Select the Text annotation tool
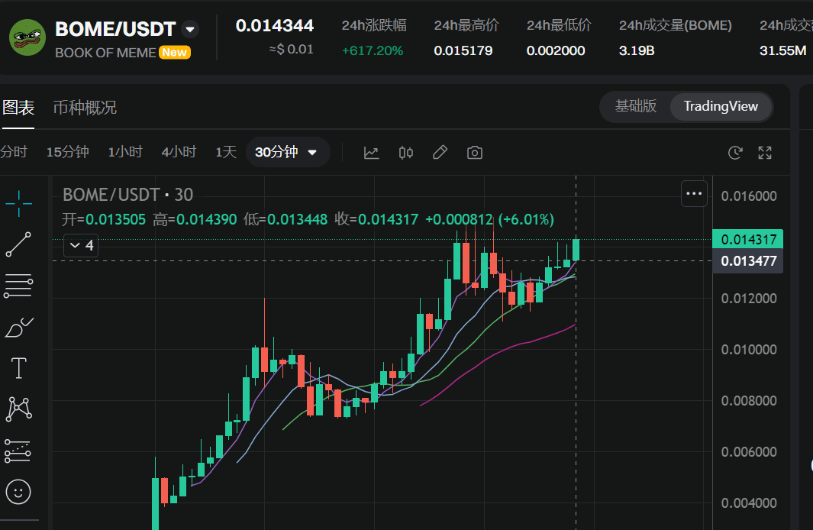 tap(18, 368)
